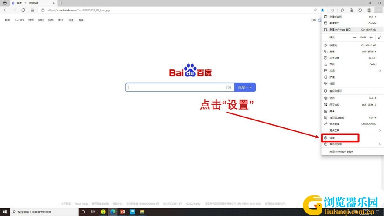Click the read aloud icon in the address bar

(315, 10)
